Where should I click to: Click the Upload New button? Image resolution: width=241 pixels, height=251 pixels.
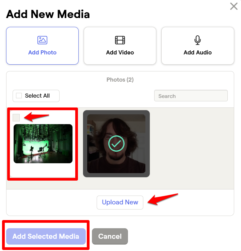[x=120, y=202]
